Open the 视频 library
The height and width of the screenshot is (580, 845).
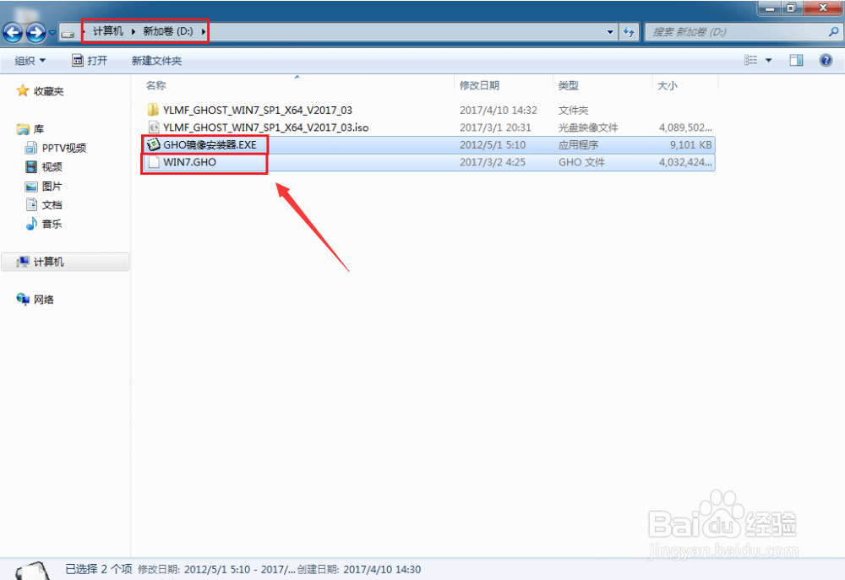[x=52, y=167]
